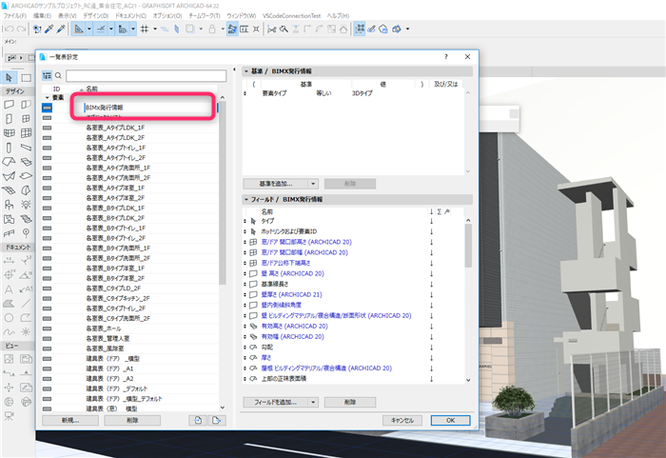Select the Marquee tool in the toolbox

(x=27, y=77)
